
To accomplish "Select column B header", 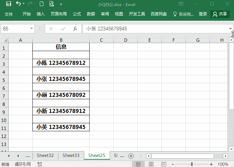I will 61,40.
